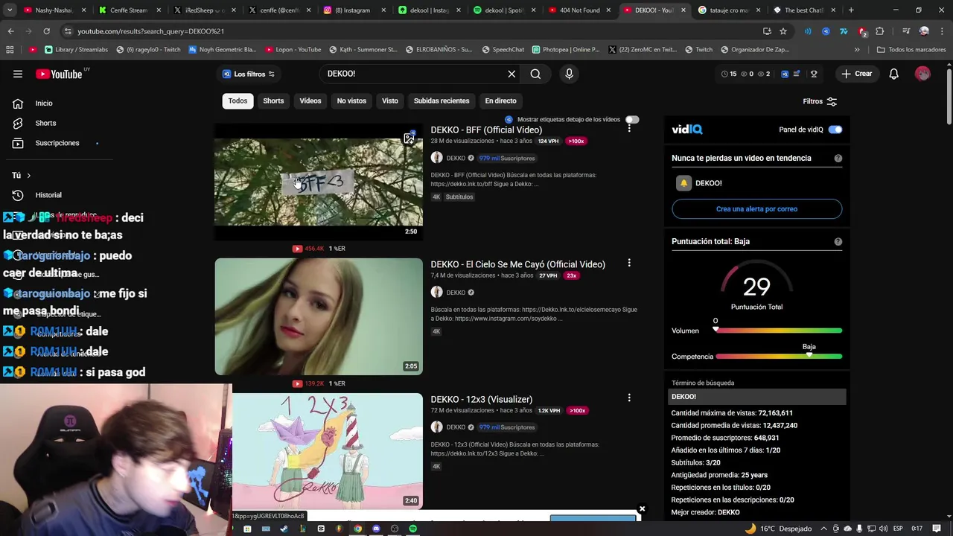Open the Los filtros vidIQ dropdown
This screenshot has width=953, height=536.
[249, 74]
